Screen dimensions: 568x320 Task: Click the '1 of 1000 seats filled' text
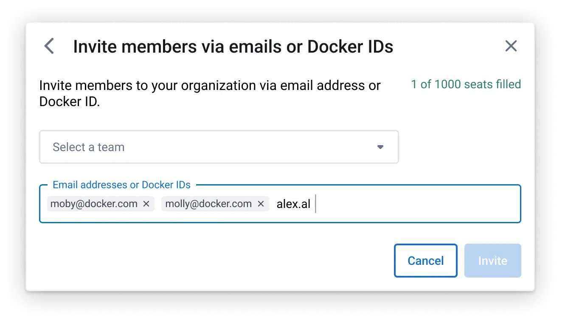tap(466, 84)
